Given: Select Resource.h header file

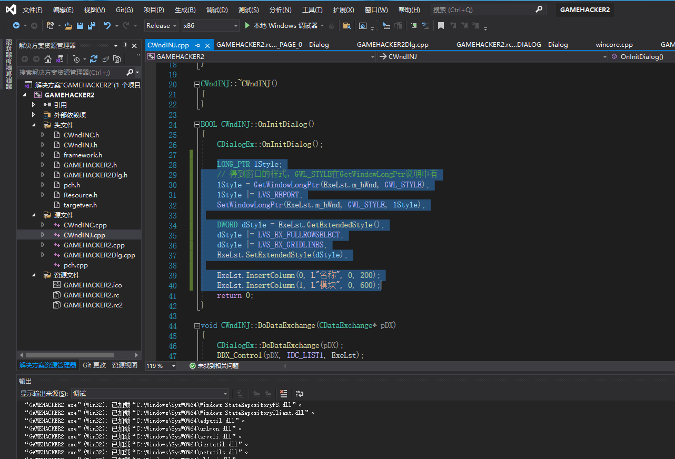Looking at the screenshot, I should tap(81, 195).
